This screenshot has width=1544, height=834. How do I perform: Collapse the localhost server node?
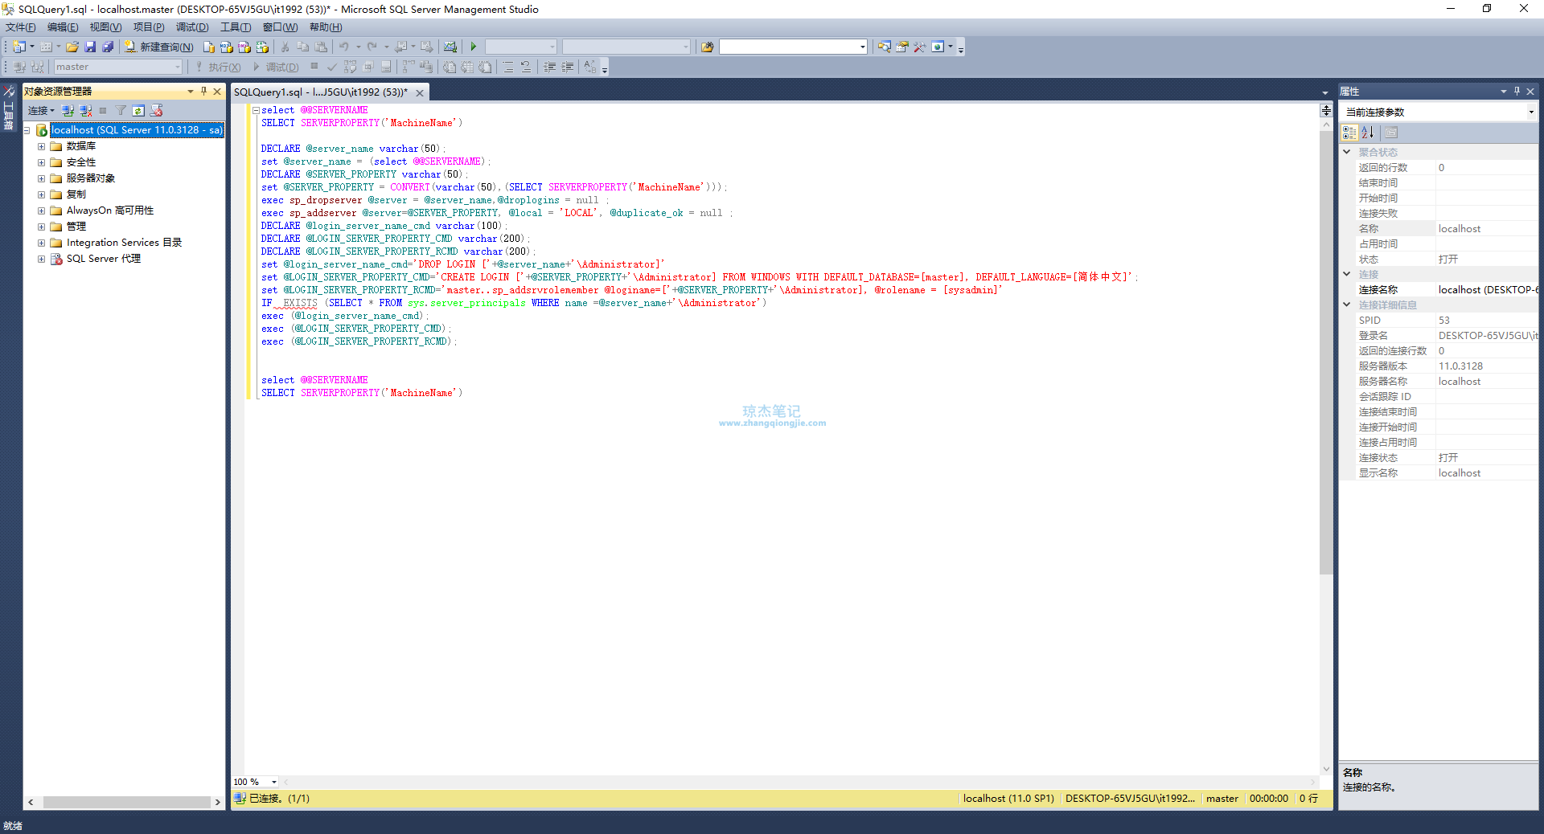pos(27,130)
